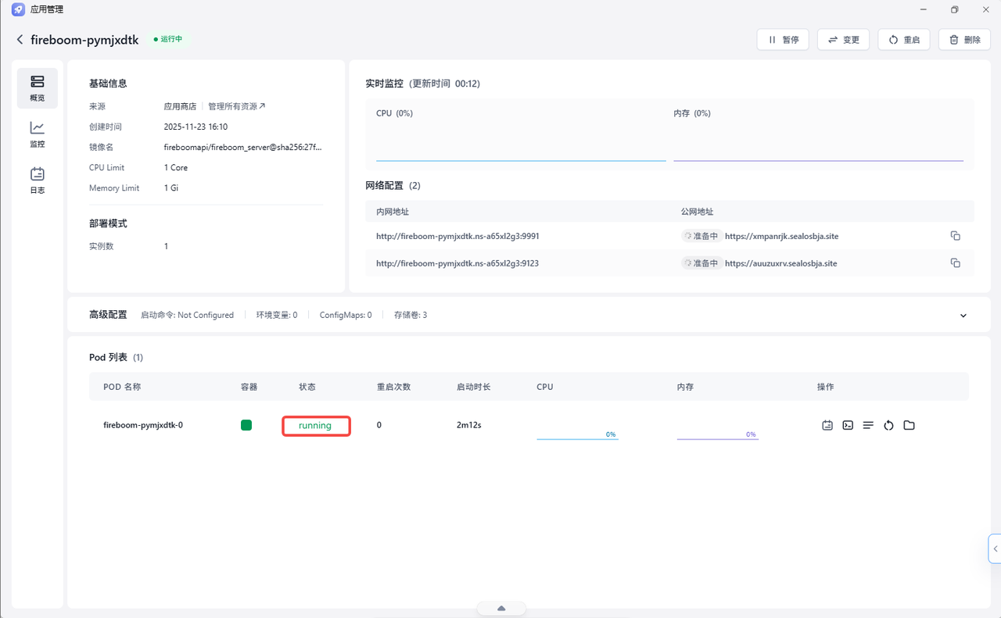Click the 变更 button
Image resolution: width=1001 pixels, height=618 pixels.
coord(843,40)
